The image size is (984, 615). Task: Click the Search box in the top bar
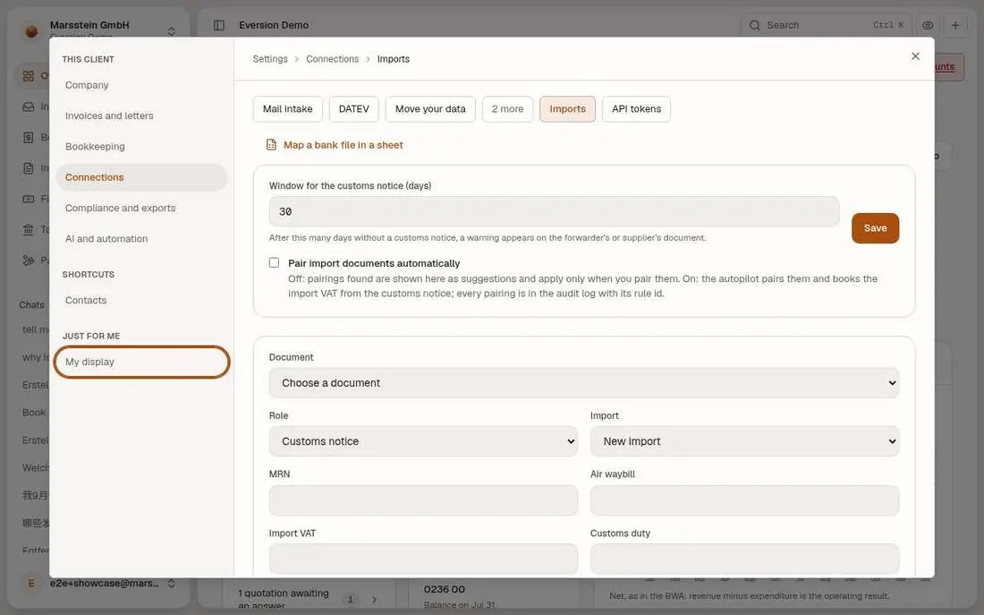click(x=826, y=25)
